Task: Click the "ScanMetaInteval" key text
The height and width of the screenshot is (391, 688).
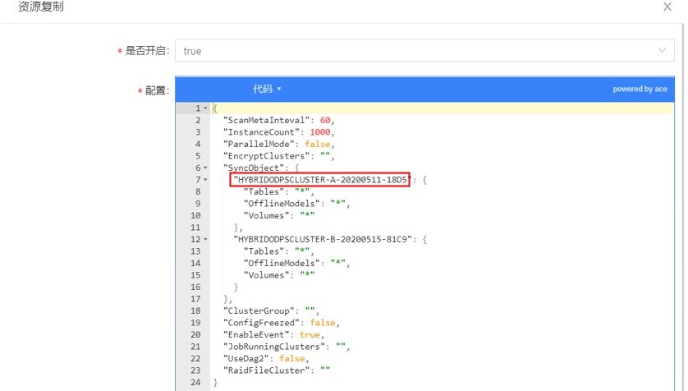Action: click(x=266, y=120)
